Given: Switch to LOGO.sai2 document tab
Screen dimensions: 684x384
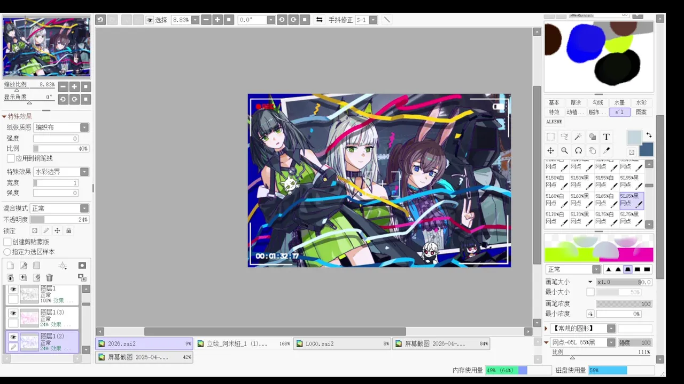Looking at the screenshot, I should [343, 344].
